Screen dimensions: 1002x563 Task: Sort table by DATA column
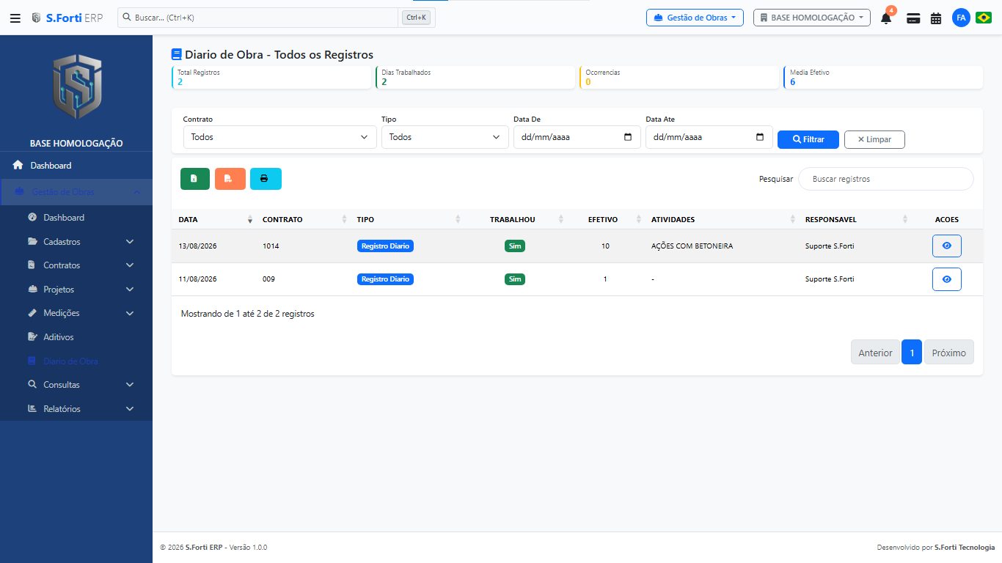tap(215, 219)
